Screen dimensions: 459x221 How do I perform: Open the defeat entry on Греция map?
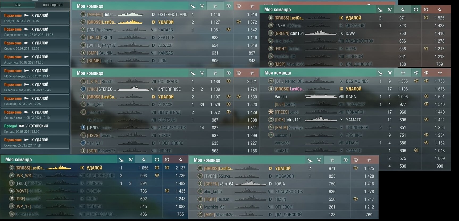pyautogui.click(x=35, y=18)
